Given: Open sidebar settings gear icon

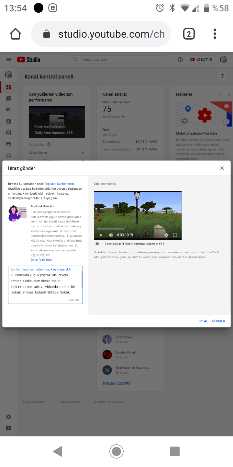Looking at the screenshot, I should pos(8,417).
